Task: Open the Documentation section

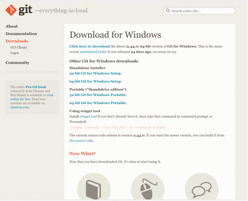Action: 21,34
